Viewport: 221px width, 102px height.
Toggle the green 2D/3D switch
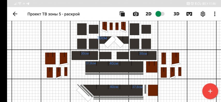click(x=160, y=14)
